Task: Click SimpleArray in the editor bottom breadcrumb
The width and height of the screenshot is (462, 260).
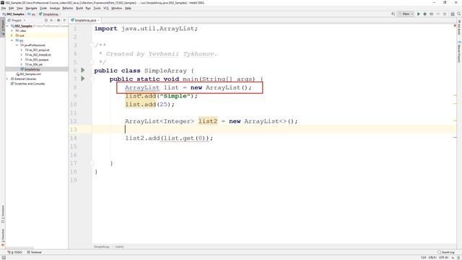Action: coord(102,247)
